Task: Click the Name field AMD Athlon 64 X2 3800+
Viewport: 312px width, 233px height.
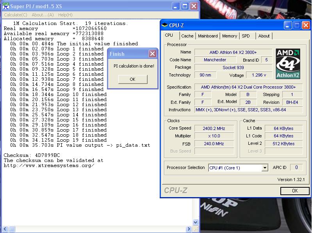Action: click(x=233, y=52)
